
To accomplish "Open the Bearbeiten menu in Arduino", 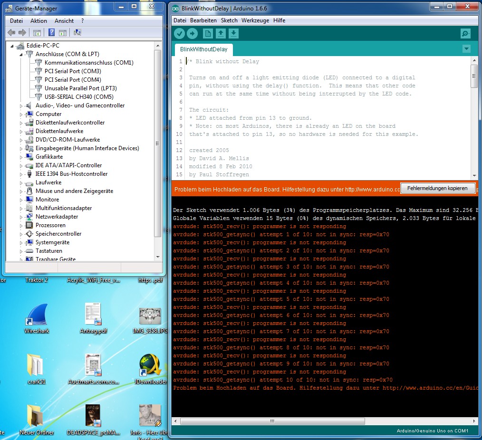I will [203, 20].
